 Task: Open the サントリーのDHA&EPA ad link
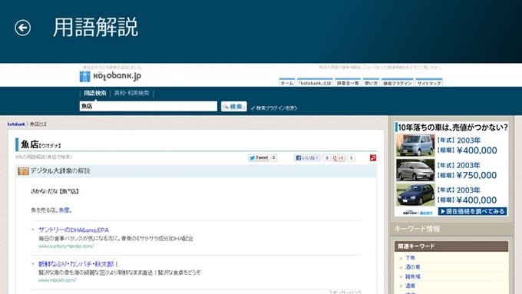74,230
